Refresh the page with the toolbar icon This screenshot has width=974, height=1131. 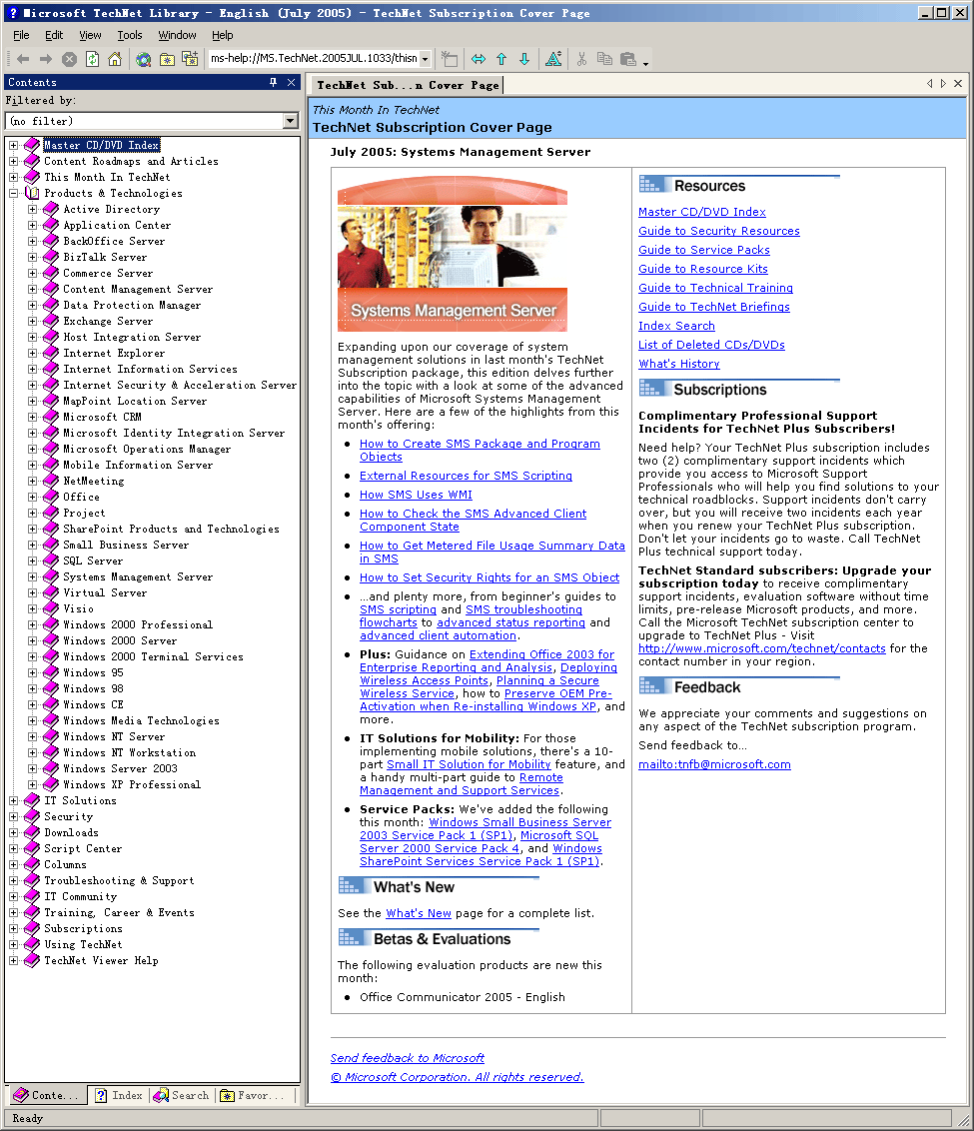pos(92,59)
